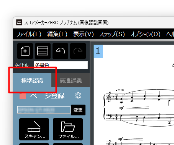
Task: Open the 編集(E) menu
Action: pyautogui.click(x=57, y=34)
